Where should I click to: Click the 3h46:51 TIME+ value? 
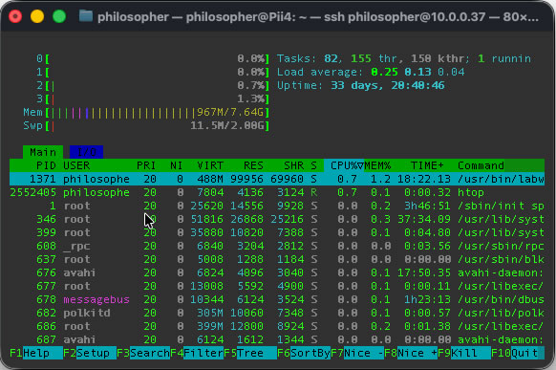click(427, 206)
